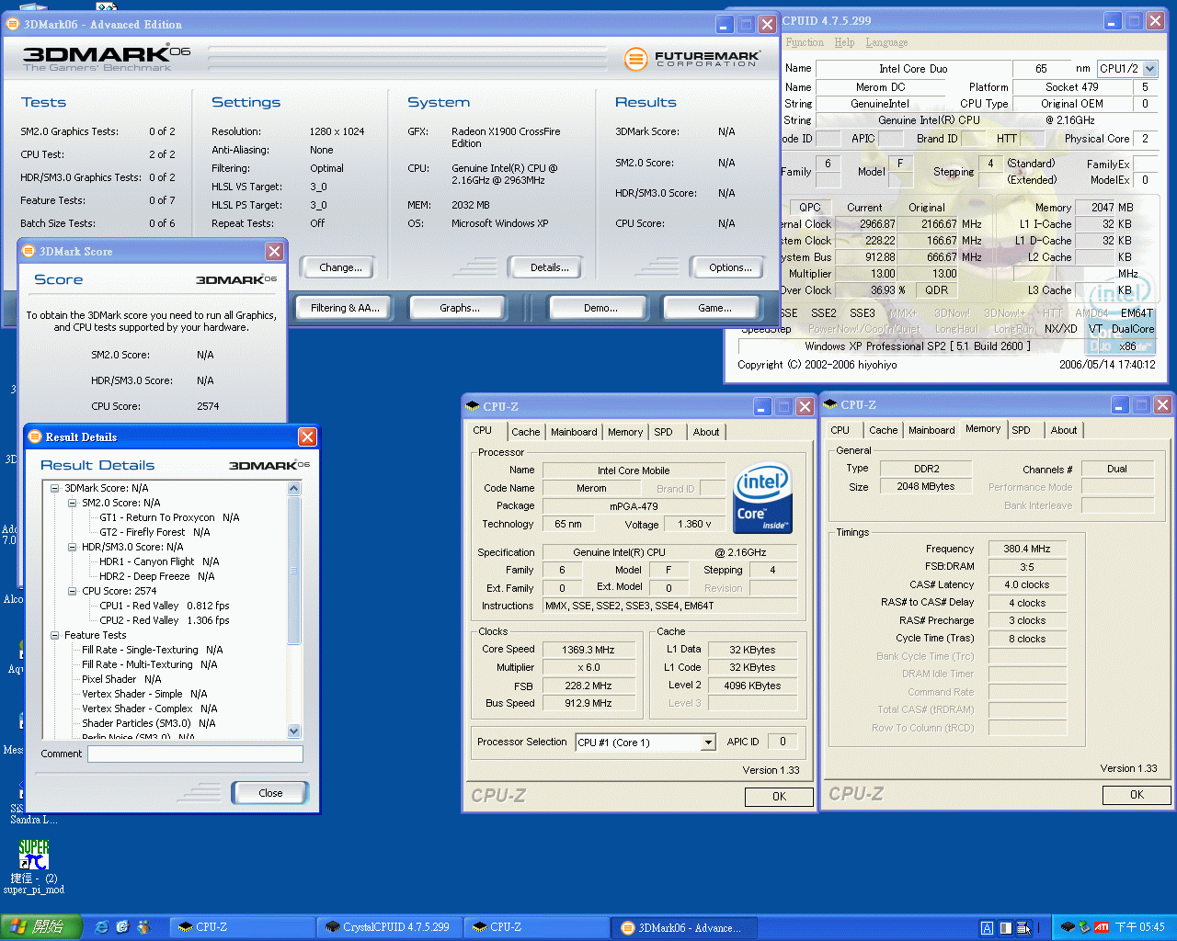The width and height of the screenshot is (1177, 941).
Task: Switch to About tab in CPU-Z CPU window
Action: click(706, 432)
